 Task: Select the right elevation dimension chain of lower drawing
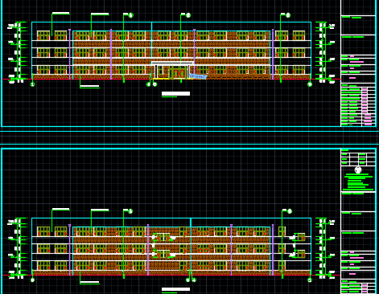[x=325, y=248]
